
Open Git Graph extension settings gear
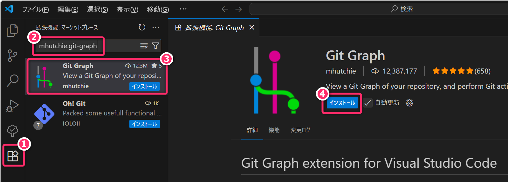pyautogui.click(x=409, y=103)
